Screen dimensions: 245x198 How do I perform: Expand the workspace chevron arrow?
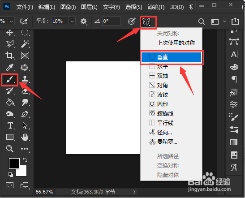tap(224, 21)
